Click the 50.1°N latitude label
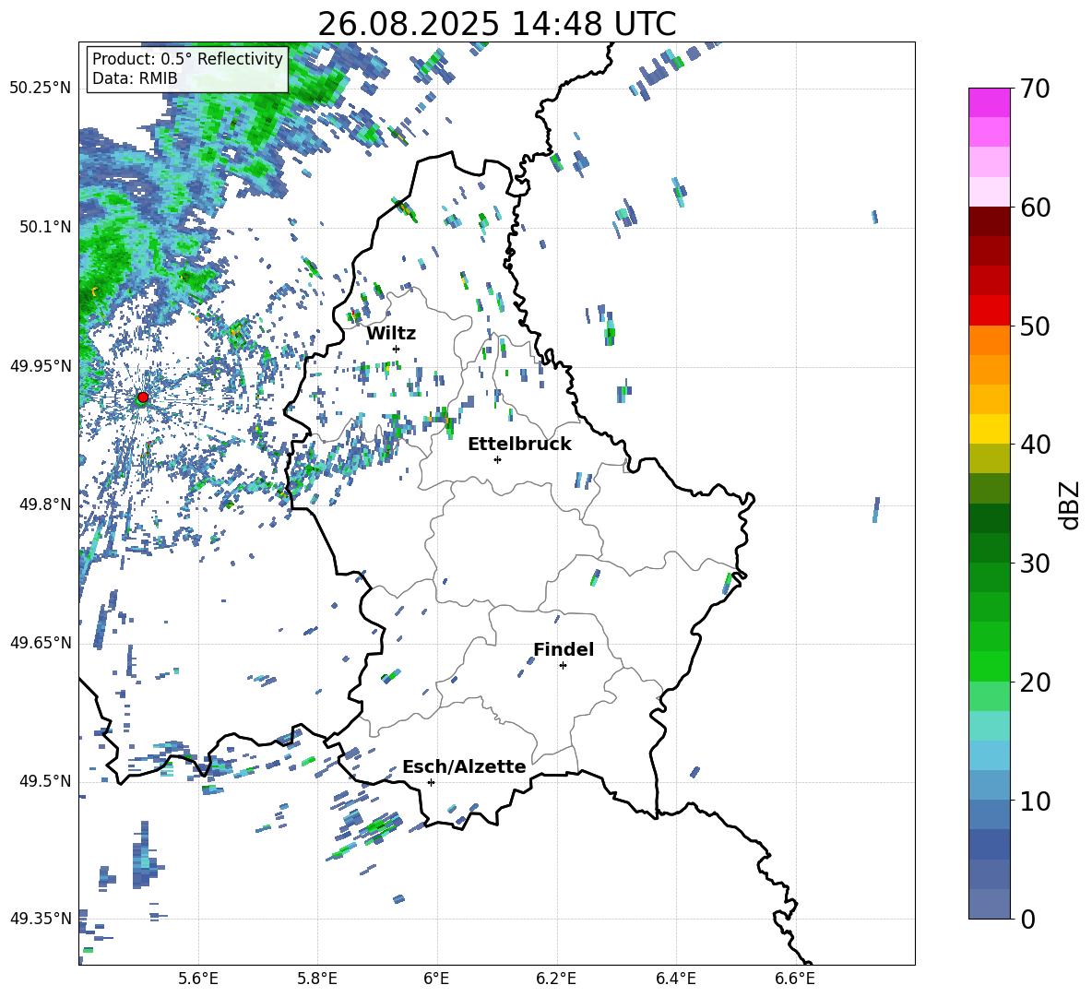 (45, 227)
